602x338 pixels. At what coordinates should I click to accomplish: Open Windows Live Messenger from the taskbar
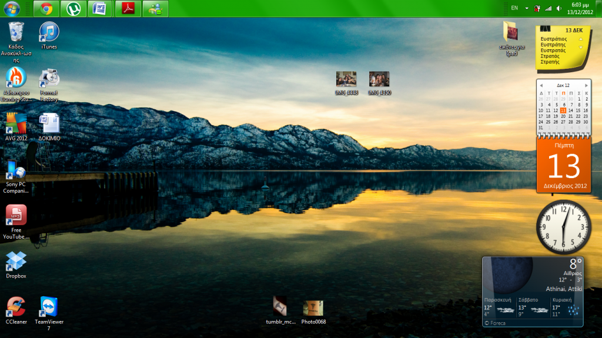tap(155, 8)
